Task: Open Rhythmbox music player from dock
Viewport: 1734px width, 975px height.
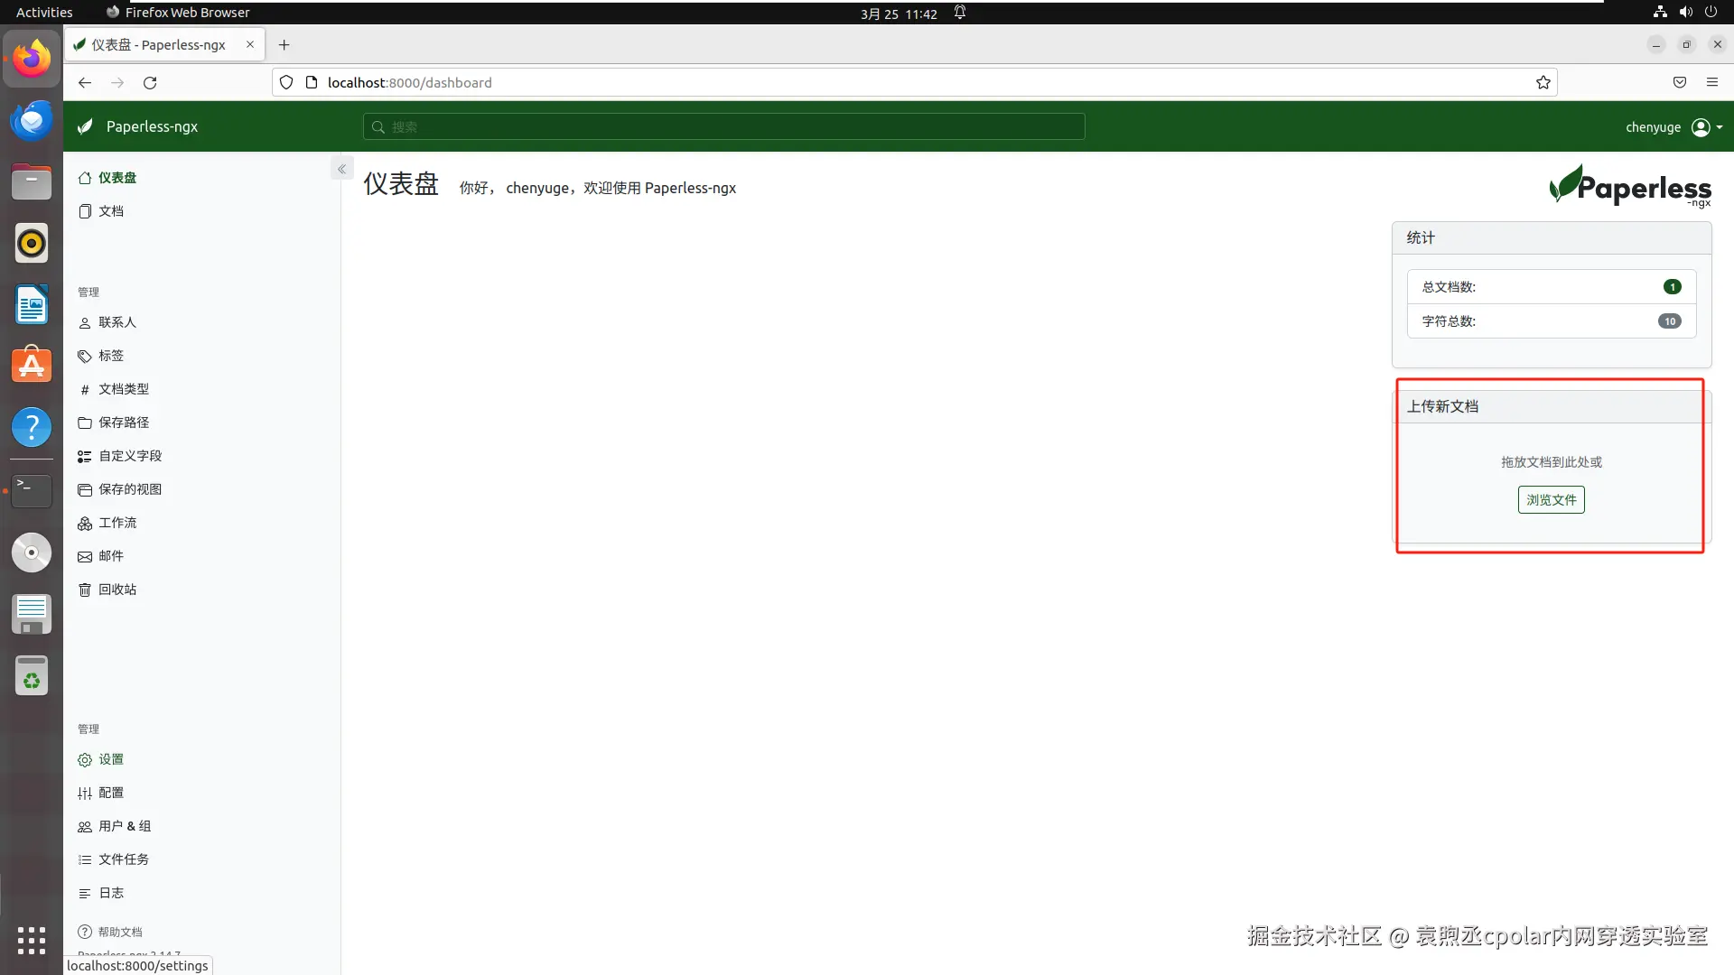Action: click(32, 243)
